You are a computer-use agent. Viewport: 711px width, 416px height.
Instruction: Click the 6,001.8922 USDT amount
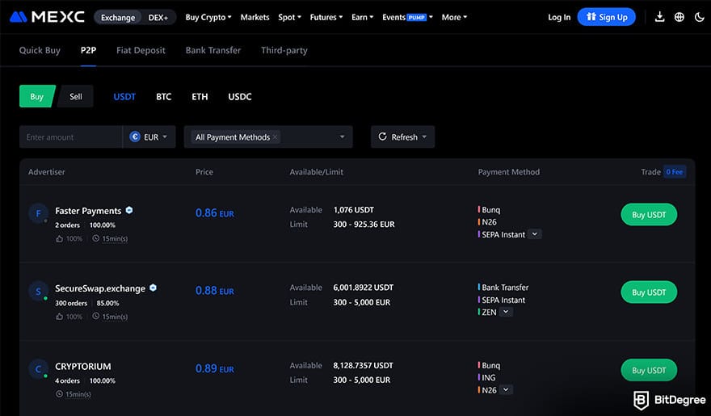364,288
